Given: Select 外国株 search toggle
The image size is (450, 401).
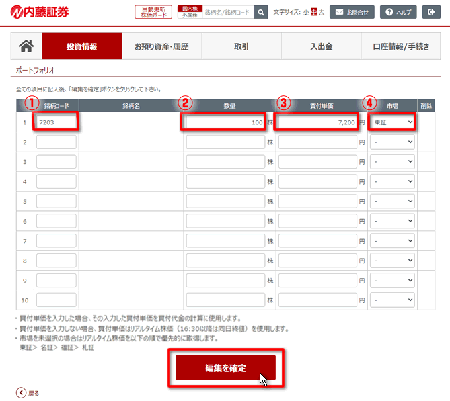Looking at the screenshot, I should (x=188, y=15).
